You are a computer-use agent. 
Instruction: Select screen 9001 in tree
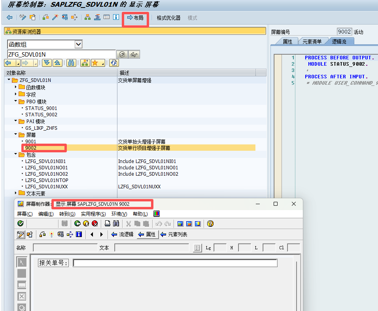tap(30, 142)
